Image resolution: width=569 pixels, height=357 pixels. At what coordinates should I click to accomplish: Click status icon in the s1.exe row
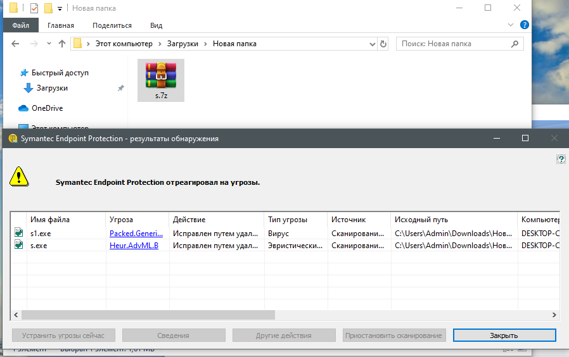18,232
